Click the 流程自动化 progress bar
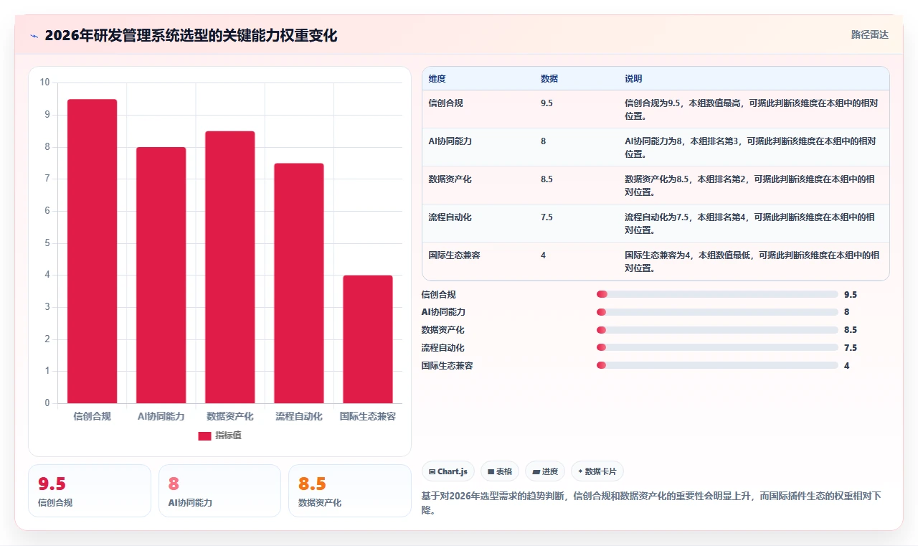The image size is (918, 546). [x=717, y=347]
